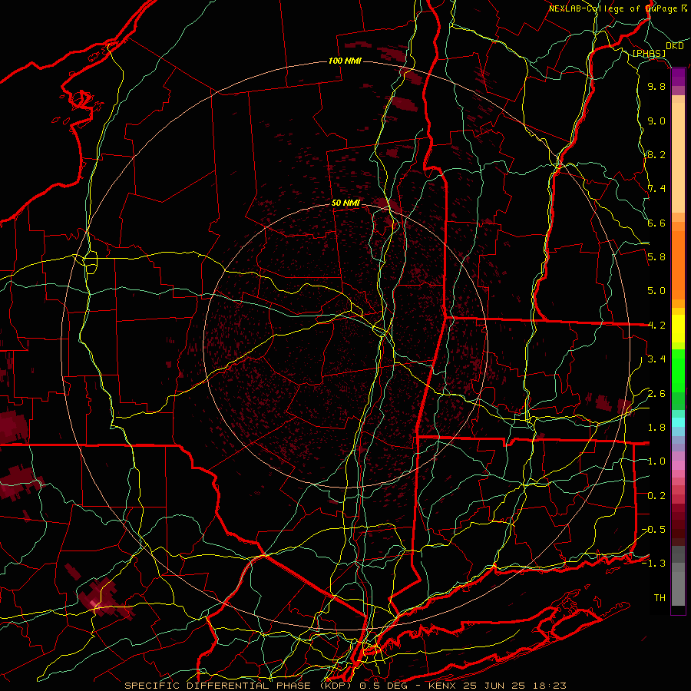Viewport: 691px width, 691px height.
Task: Click the 5.0 scale value
Action: pyautogui.click(x=656, y=291)
